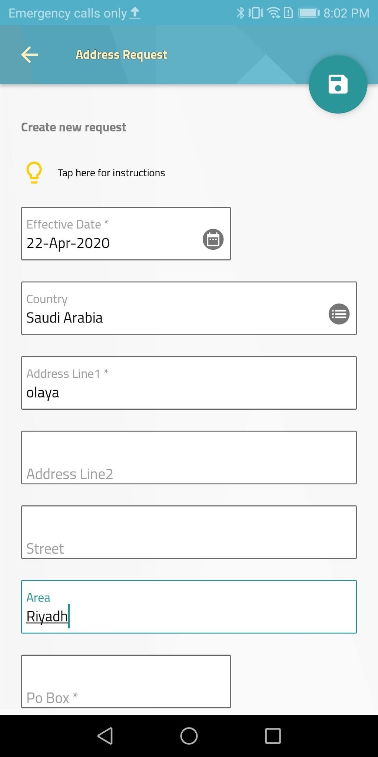Tap Android home navigation button

pyautogui.click(x=189, y=735)
